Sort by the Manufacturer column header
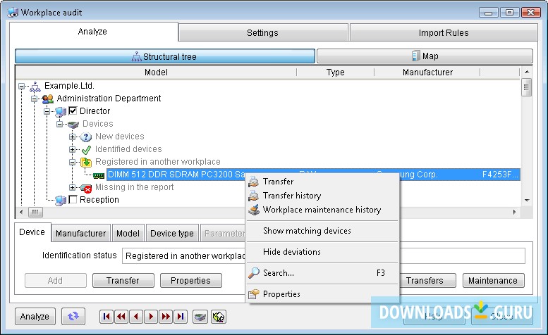Viewport: 548px width, 335px height. tap(427, 72)
